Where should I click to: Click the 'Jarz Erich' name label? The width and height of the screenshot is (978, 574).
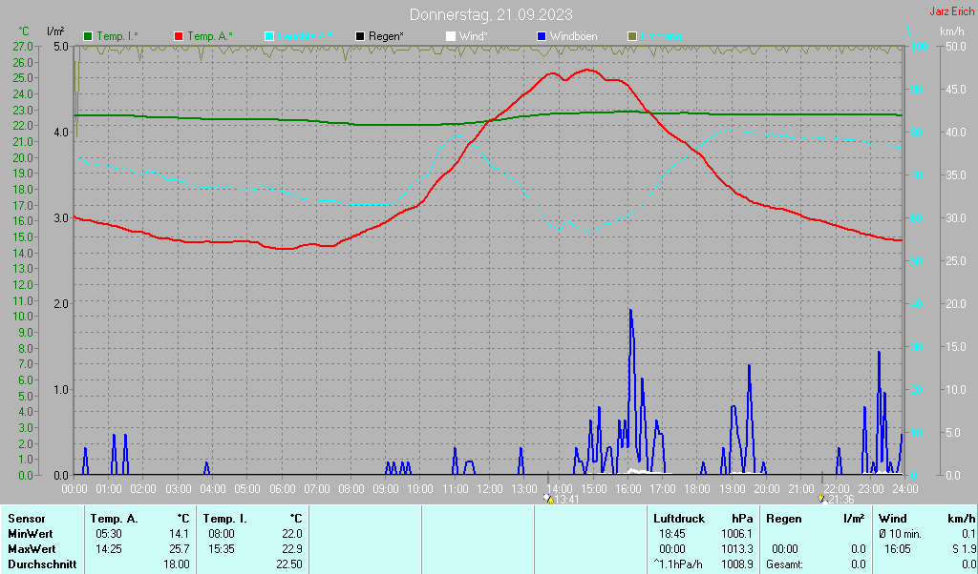951,11
